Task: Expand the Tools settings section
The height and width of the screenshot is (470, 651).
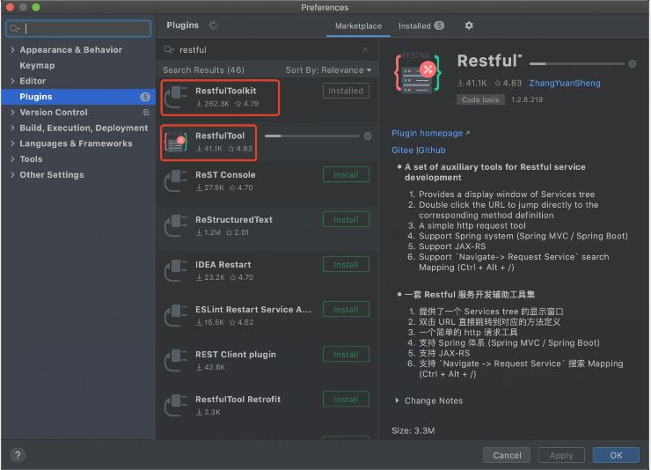Action: click(x=12, y=159)
